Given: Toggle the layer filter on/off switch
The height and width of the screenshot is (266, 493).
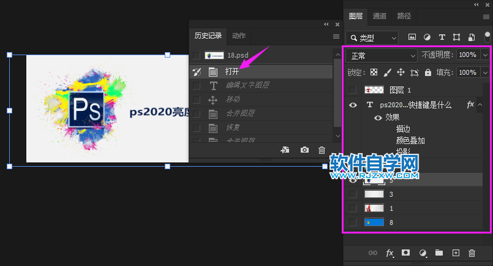Looking at the screenshot, I should [x=487, y=37].
